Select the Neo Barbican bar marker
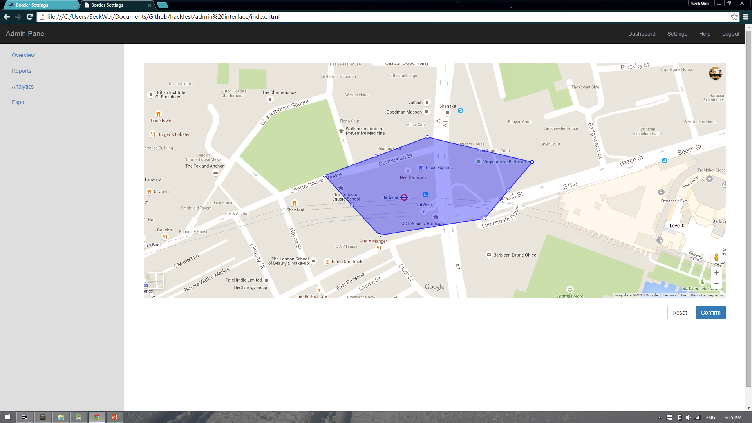The height and width of the screenshot is (423, 752). (x=408, y=171)
